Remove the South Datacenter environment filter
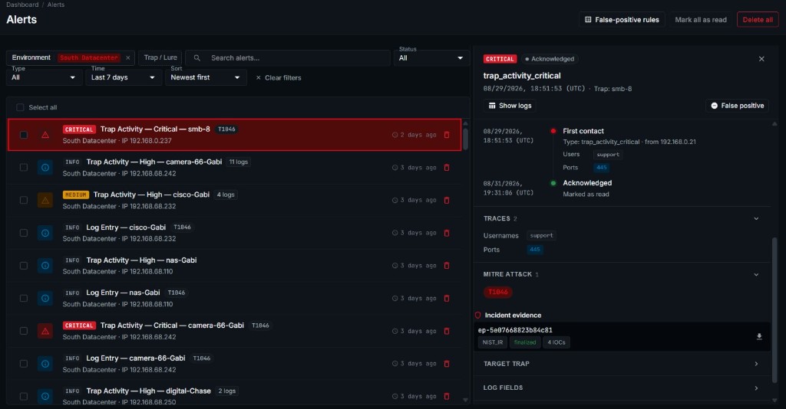786x409 pixels. tap(128, 58)
